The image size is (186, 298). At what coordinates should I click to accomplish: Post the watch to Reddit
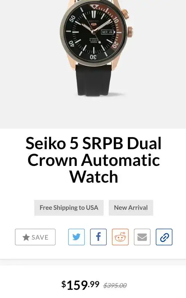pos(120,237)
